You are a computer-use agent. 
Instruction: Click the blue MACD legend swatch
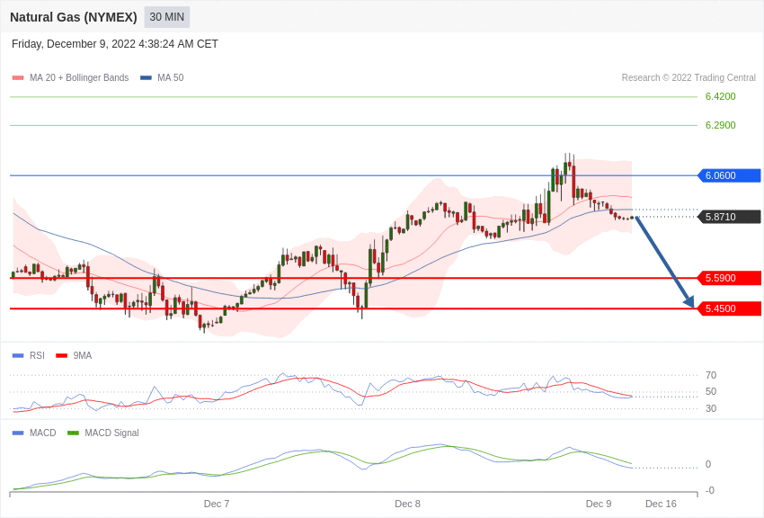pos(18,433)
